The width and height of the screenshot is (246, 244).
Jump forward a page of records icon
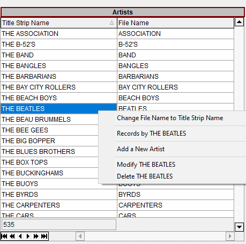coord(36,236)
